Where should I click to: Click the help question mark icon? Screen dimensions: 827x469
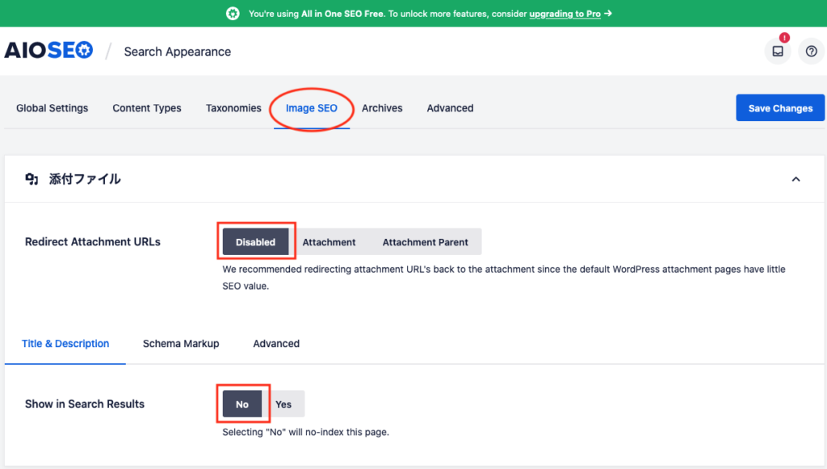811,52
